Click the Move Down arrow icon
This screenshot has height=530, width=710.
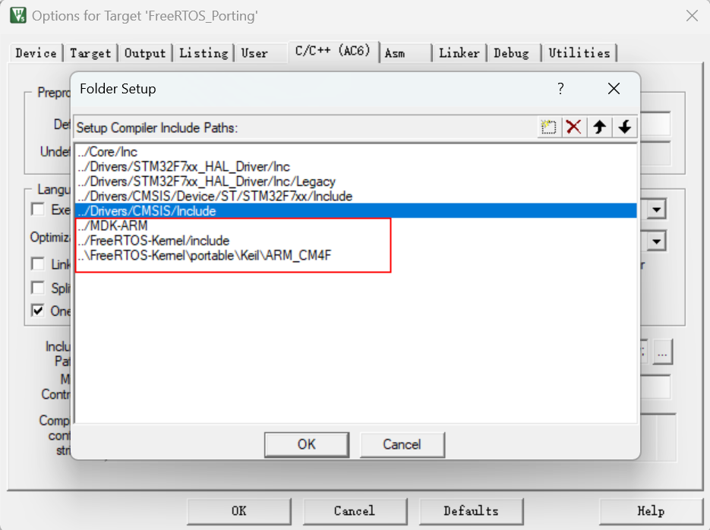(624, 128)
